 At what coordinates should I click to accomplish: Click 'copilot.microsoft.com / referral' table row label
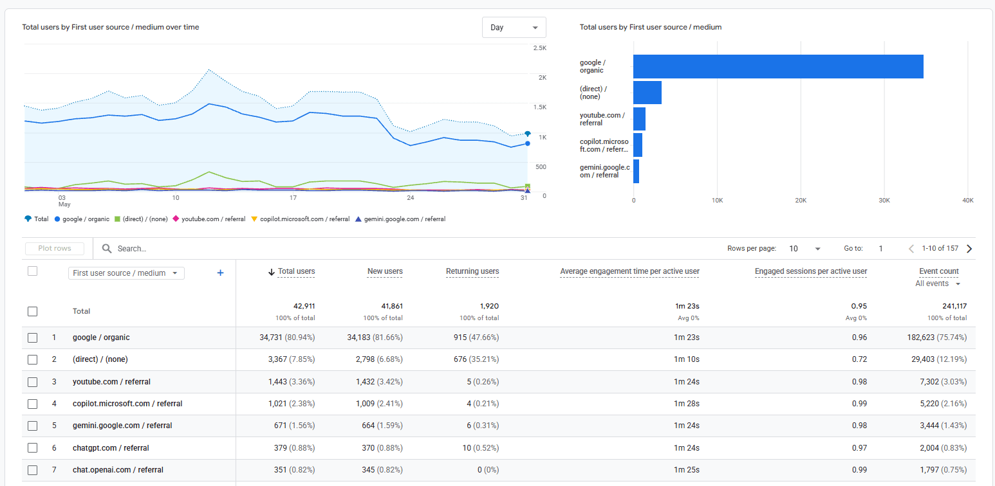127,404
